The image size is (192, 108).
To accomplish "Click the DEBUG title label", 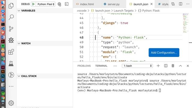I will click(25, 4).
